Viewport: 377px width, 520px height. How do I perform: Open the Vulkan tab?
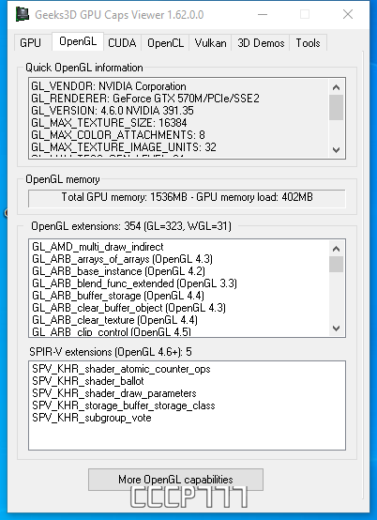(x=210, y=43)
